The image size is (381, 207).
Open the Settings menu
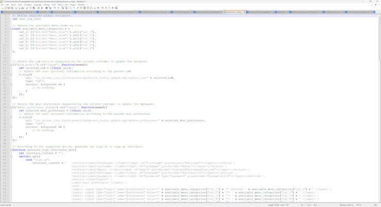point(46,5)
